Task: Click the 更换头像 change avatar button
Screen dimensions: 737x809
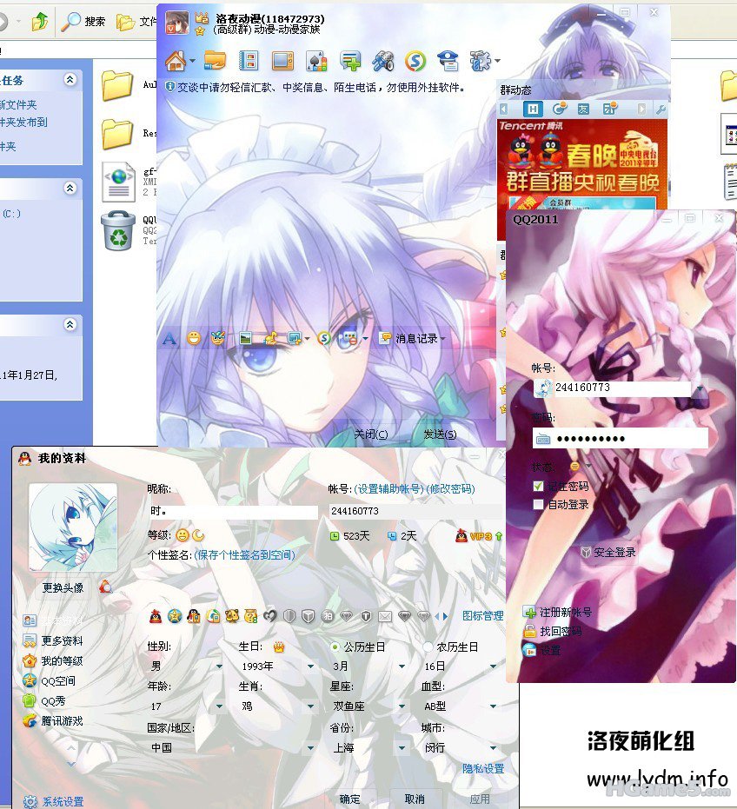Action: click(x=63, y=587)
